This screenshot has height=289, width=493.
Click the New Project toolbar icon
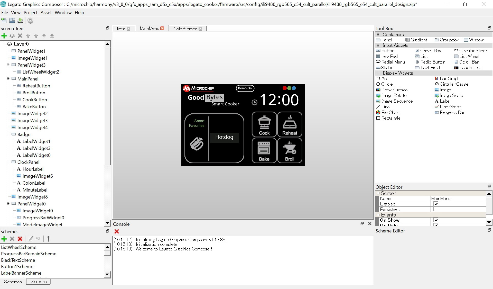(x=4, y=21)
